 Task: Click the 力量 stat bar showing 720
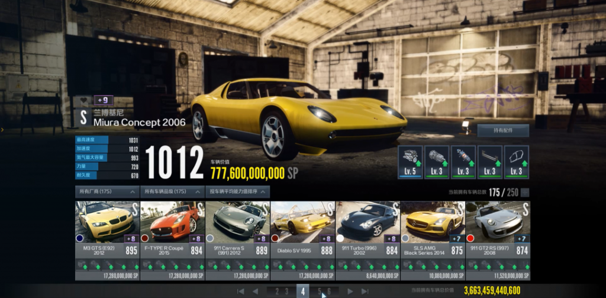tap(107, 167)
